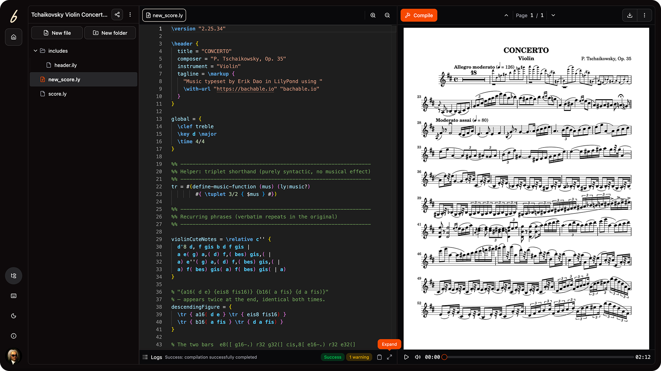Viewport: 661px width, 371px height.
Task: Go to previous page arrow
Action: pyautogui.click(x=506, y=15)
